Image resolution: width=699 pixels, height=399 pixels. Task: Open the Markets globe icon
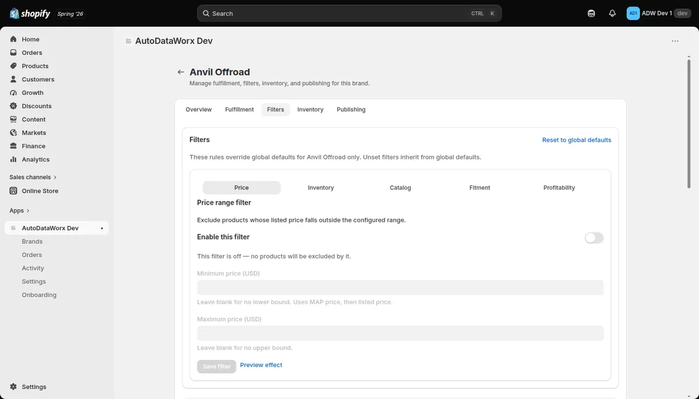(x=14, y=133)
